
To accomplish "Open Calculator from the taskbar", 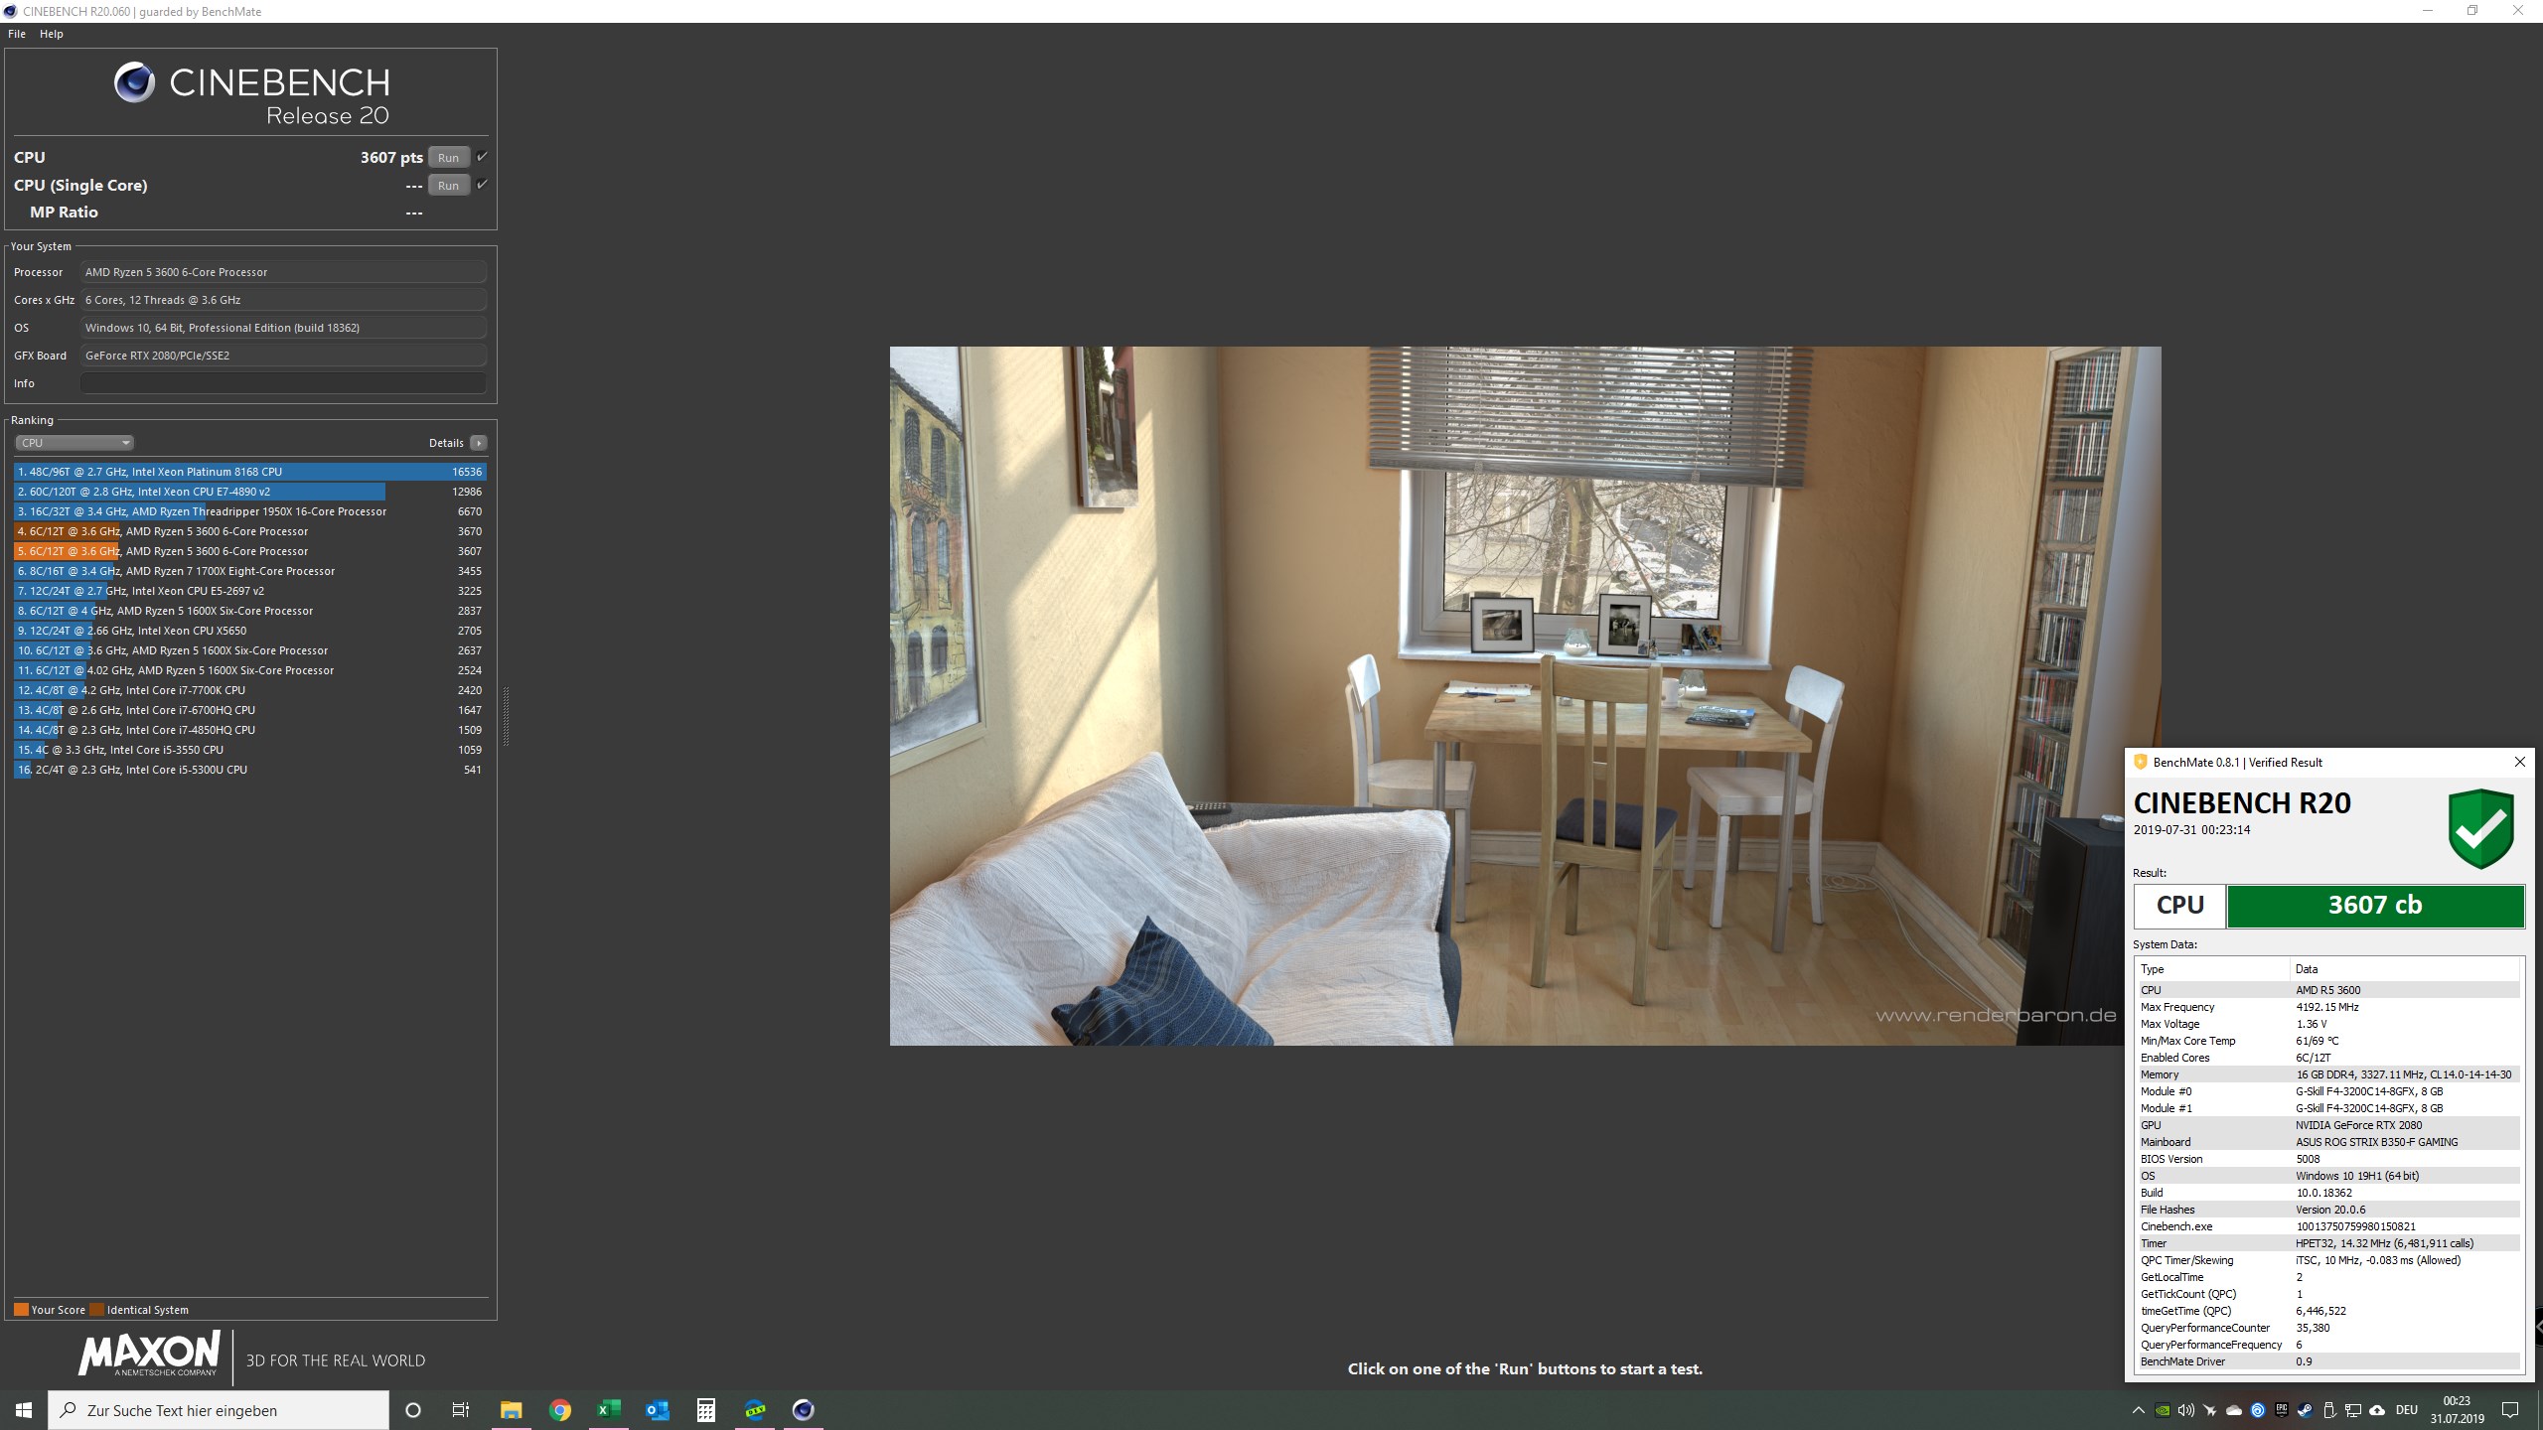I will pyautogui.click(x=706, y=1410).
